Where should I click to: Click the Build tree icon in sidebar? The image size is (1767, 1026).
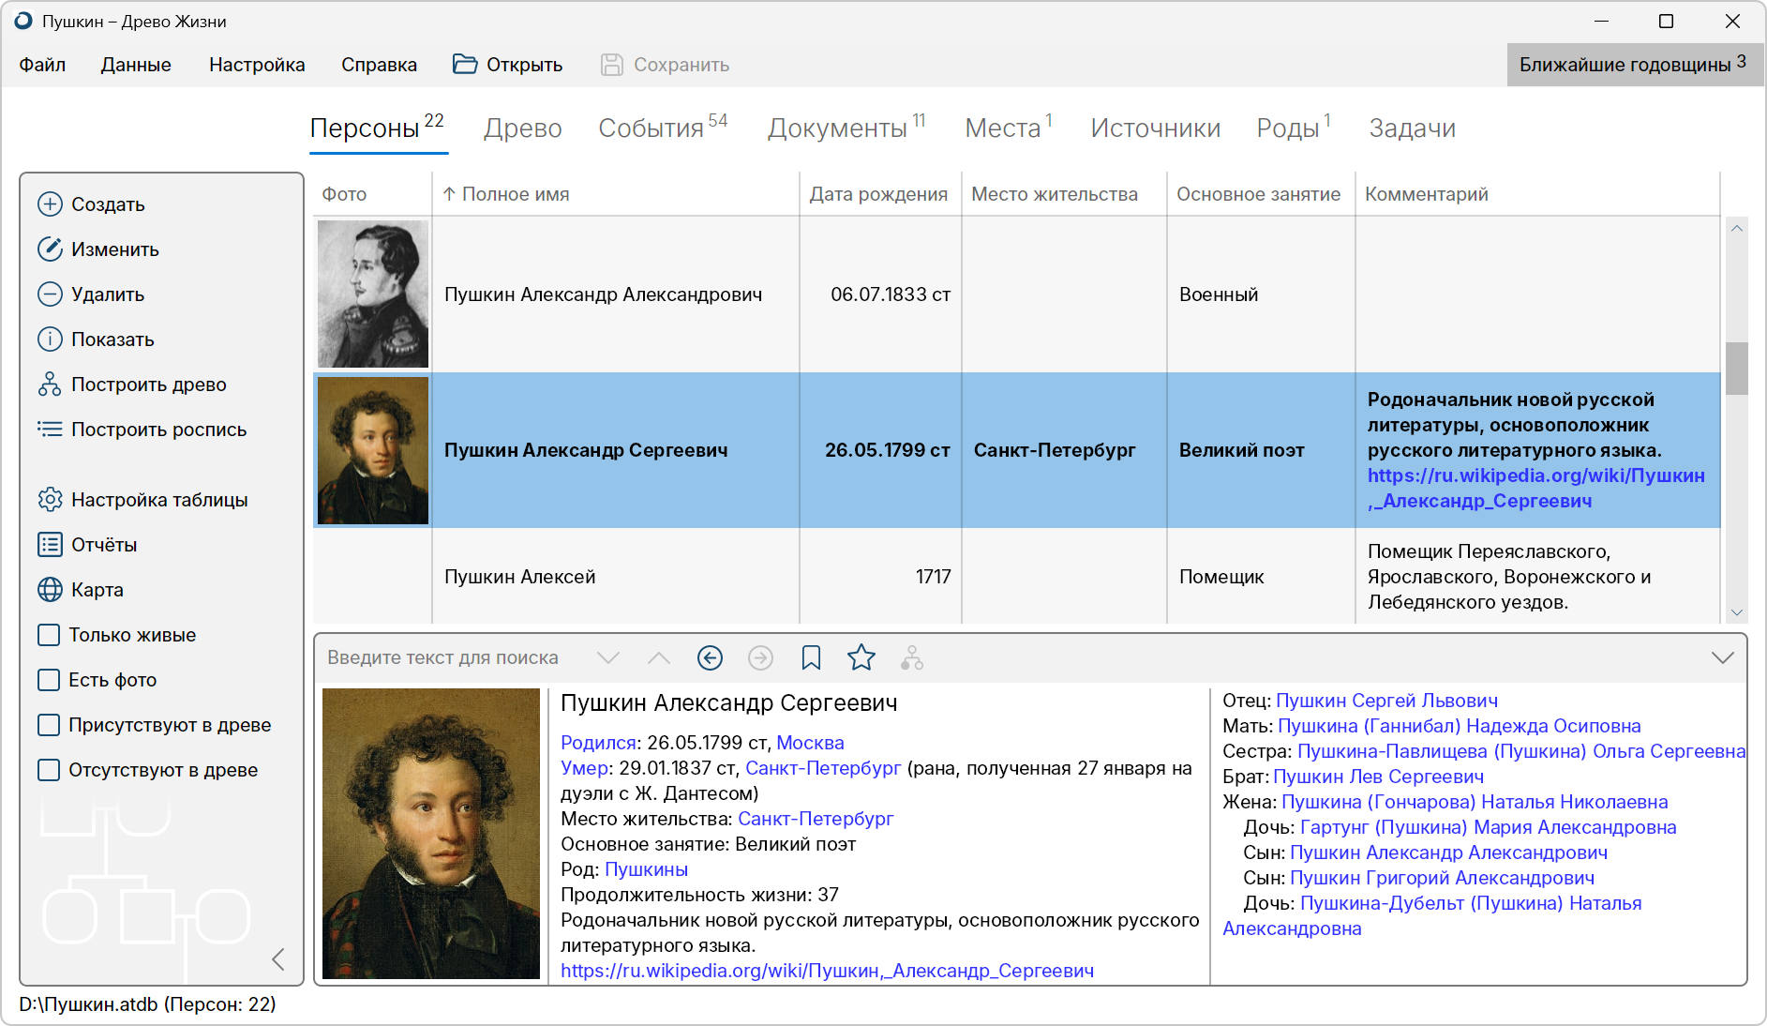coord(50,385)
